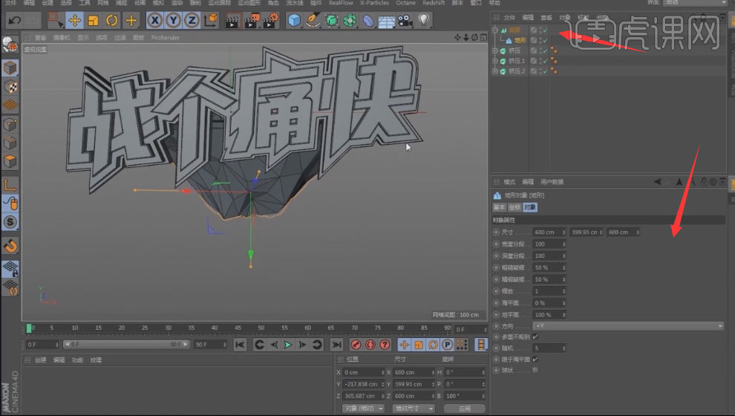Open the spline Pen tool
The width and height of the screenshot is (735, 416).
point(313,20)
